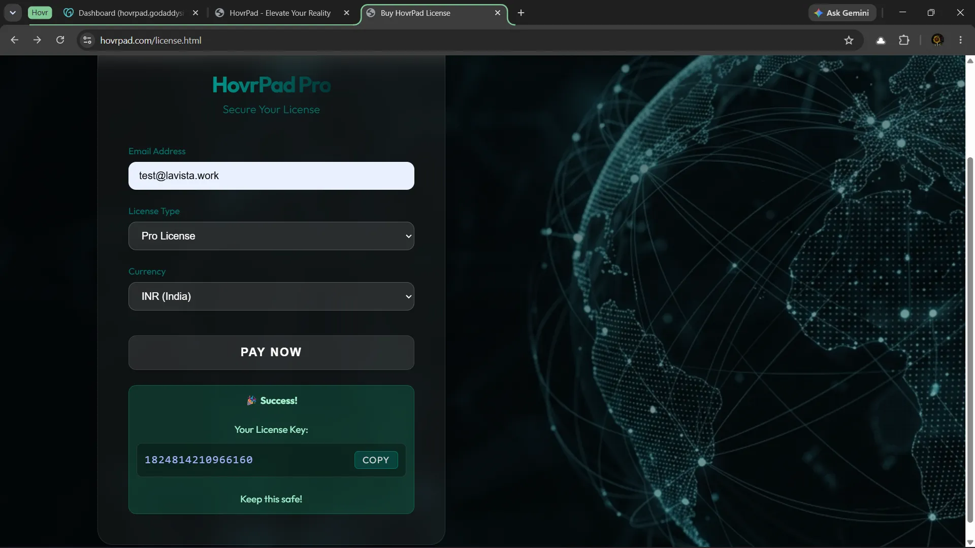Click the Success! message
The width and height of the screenshot is (975, 548).
(x=272, y=401)
